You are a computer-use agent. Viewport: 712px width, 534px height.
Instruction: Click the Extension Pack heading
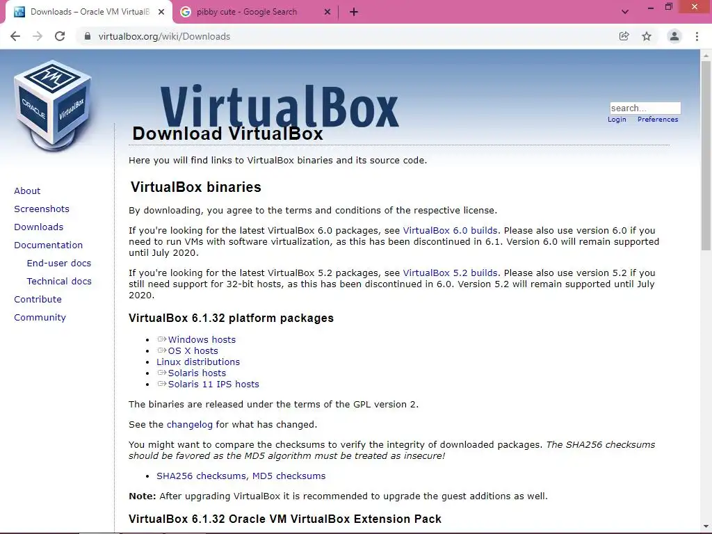coord(284,519)
